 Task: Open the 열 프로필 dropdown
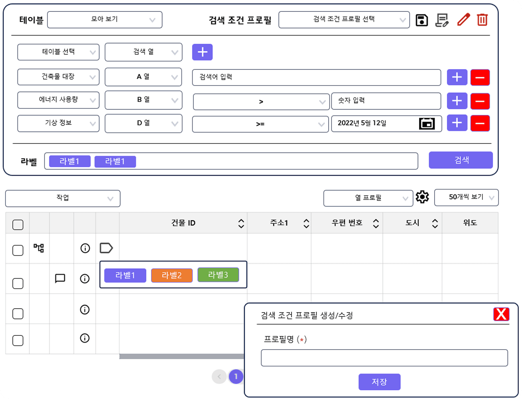pos(368,198)
